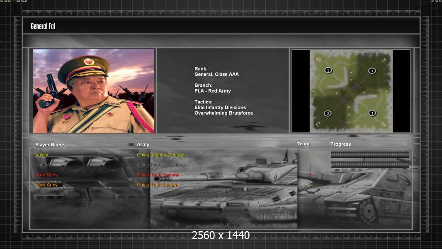Click the gray Primary player's progress bar
442x249 pixels.
coord(370,165)
